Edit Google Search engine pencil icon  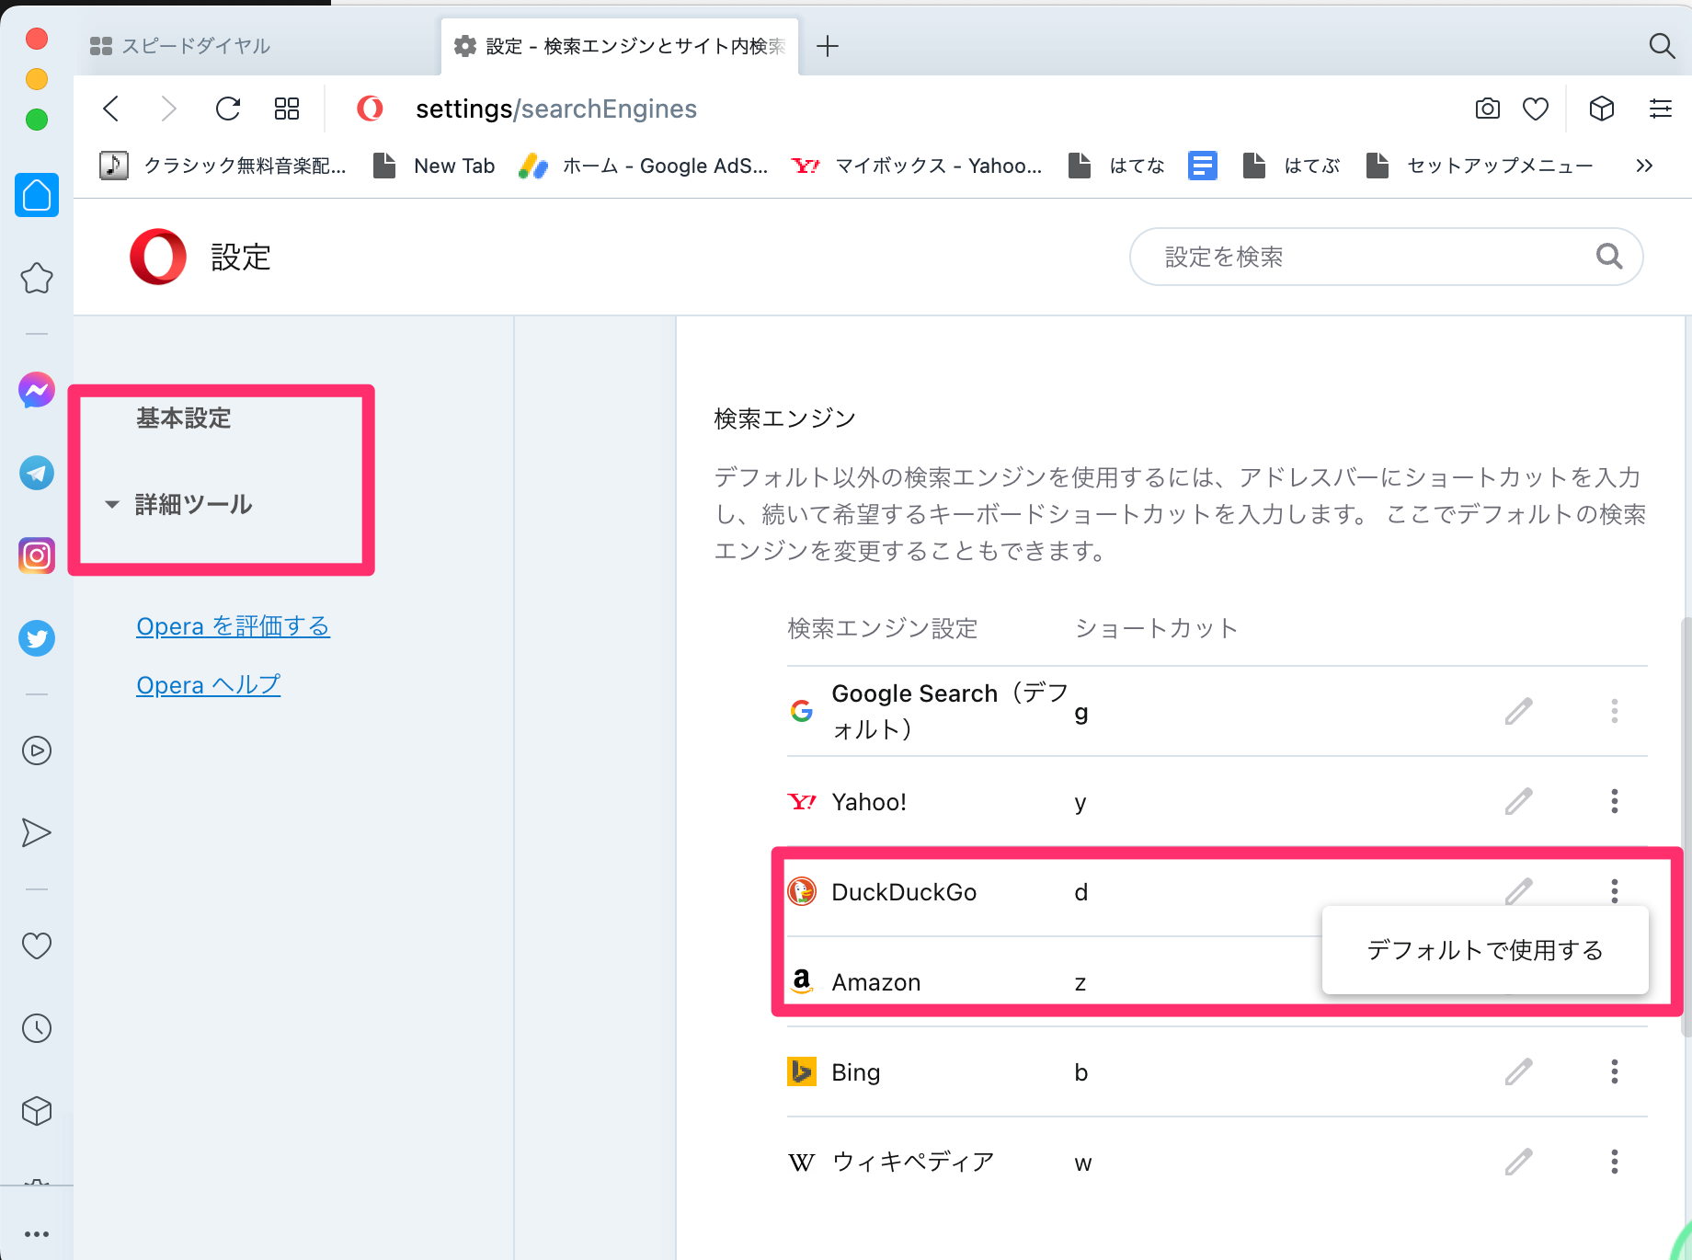click(1519, 711)
